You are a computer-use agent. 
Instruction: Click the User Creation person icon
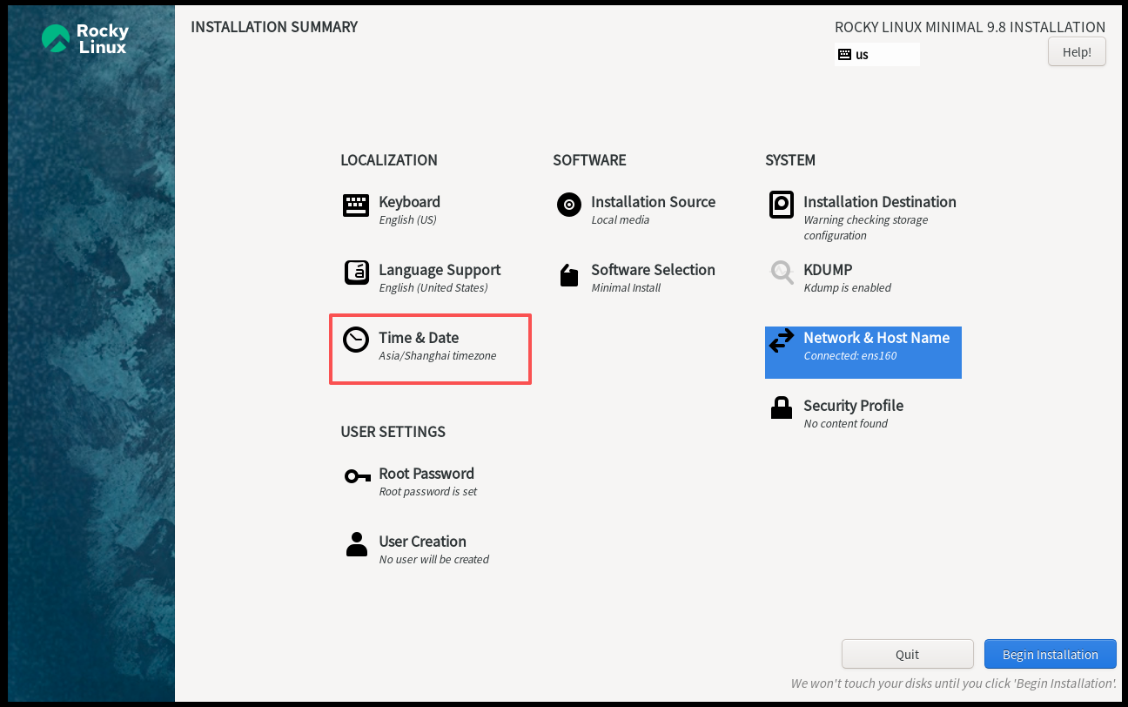coord(357,544)
